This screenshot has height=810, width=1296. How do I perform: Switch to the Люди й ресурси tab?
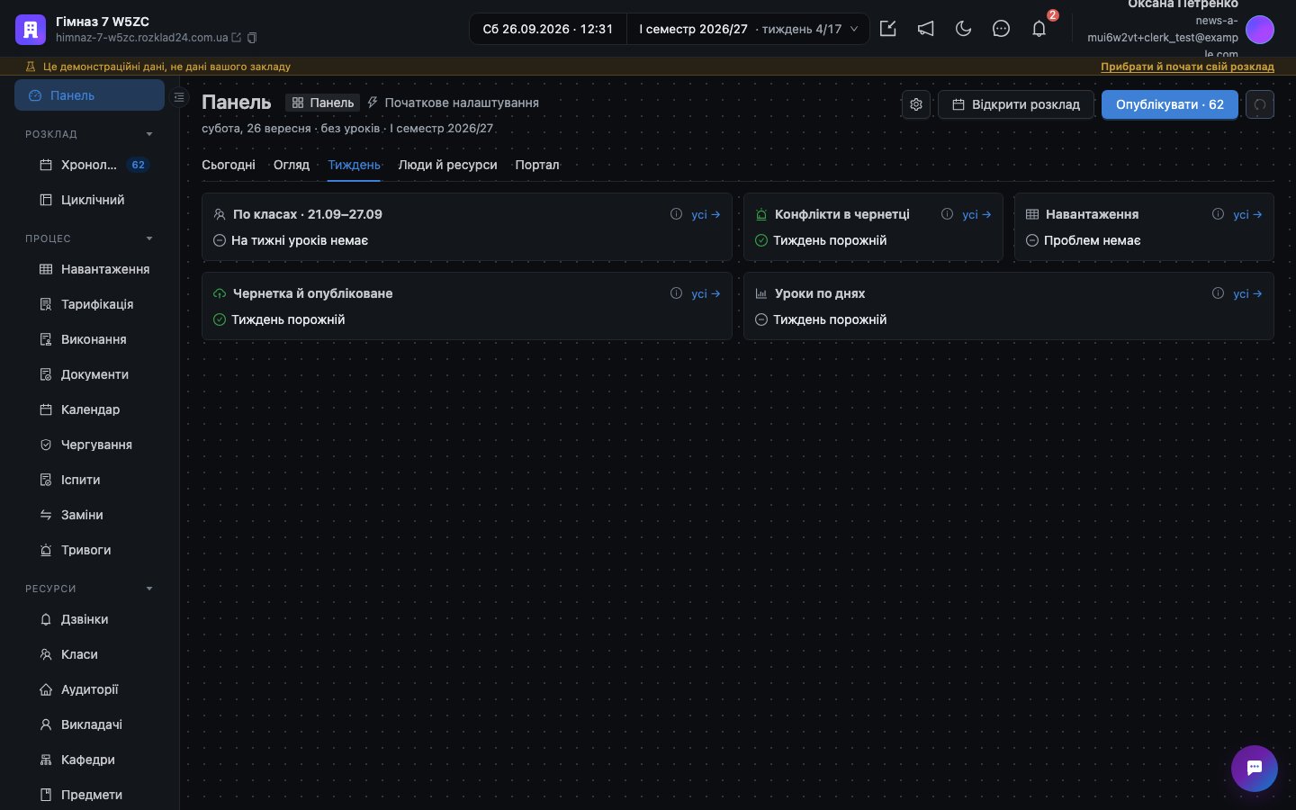click(447, 165)
